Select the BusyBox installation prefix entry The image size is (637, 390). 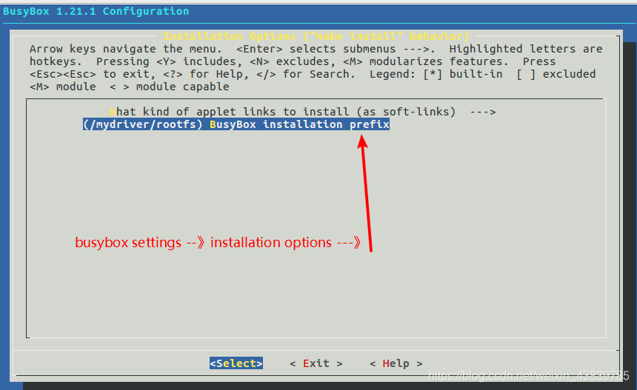[236, 124]
